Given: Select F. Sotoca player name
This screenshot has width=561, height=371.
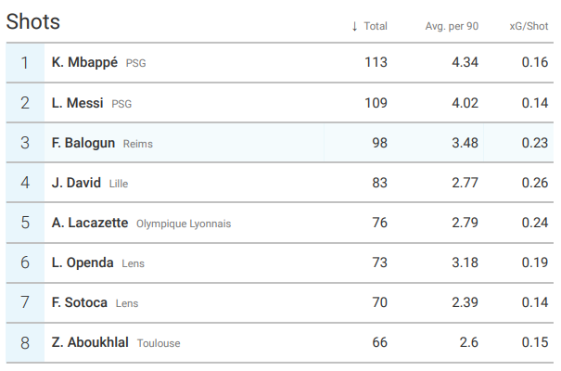Looking at the screenshot, I should coord(80,302).
